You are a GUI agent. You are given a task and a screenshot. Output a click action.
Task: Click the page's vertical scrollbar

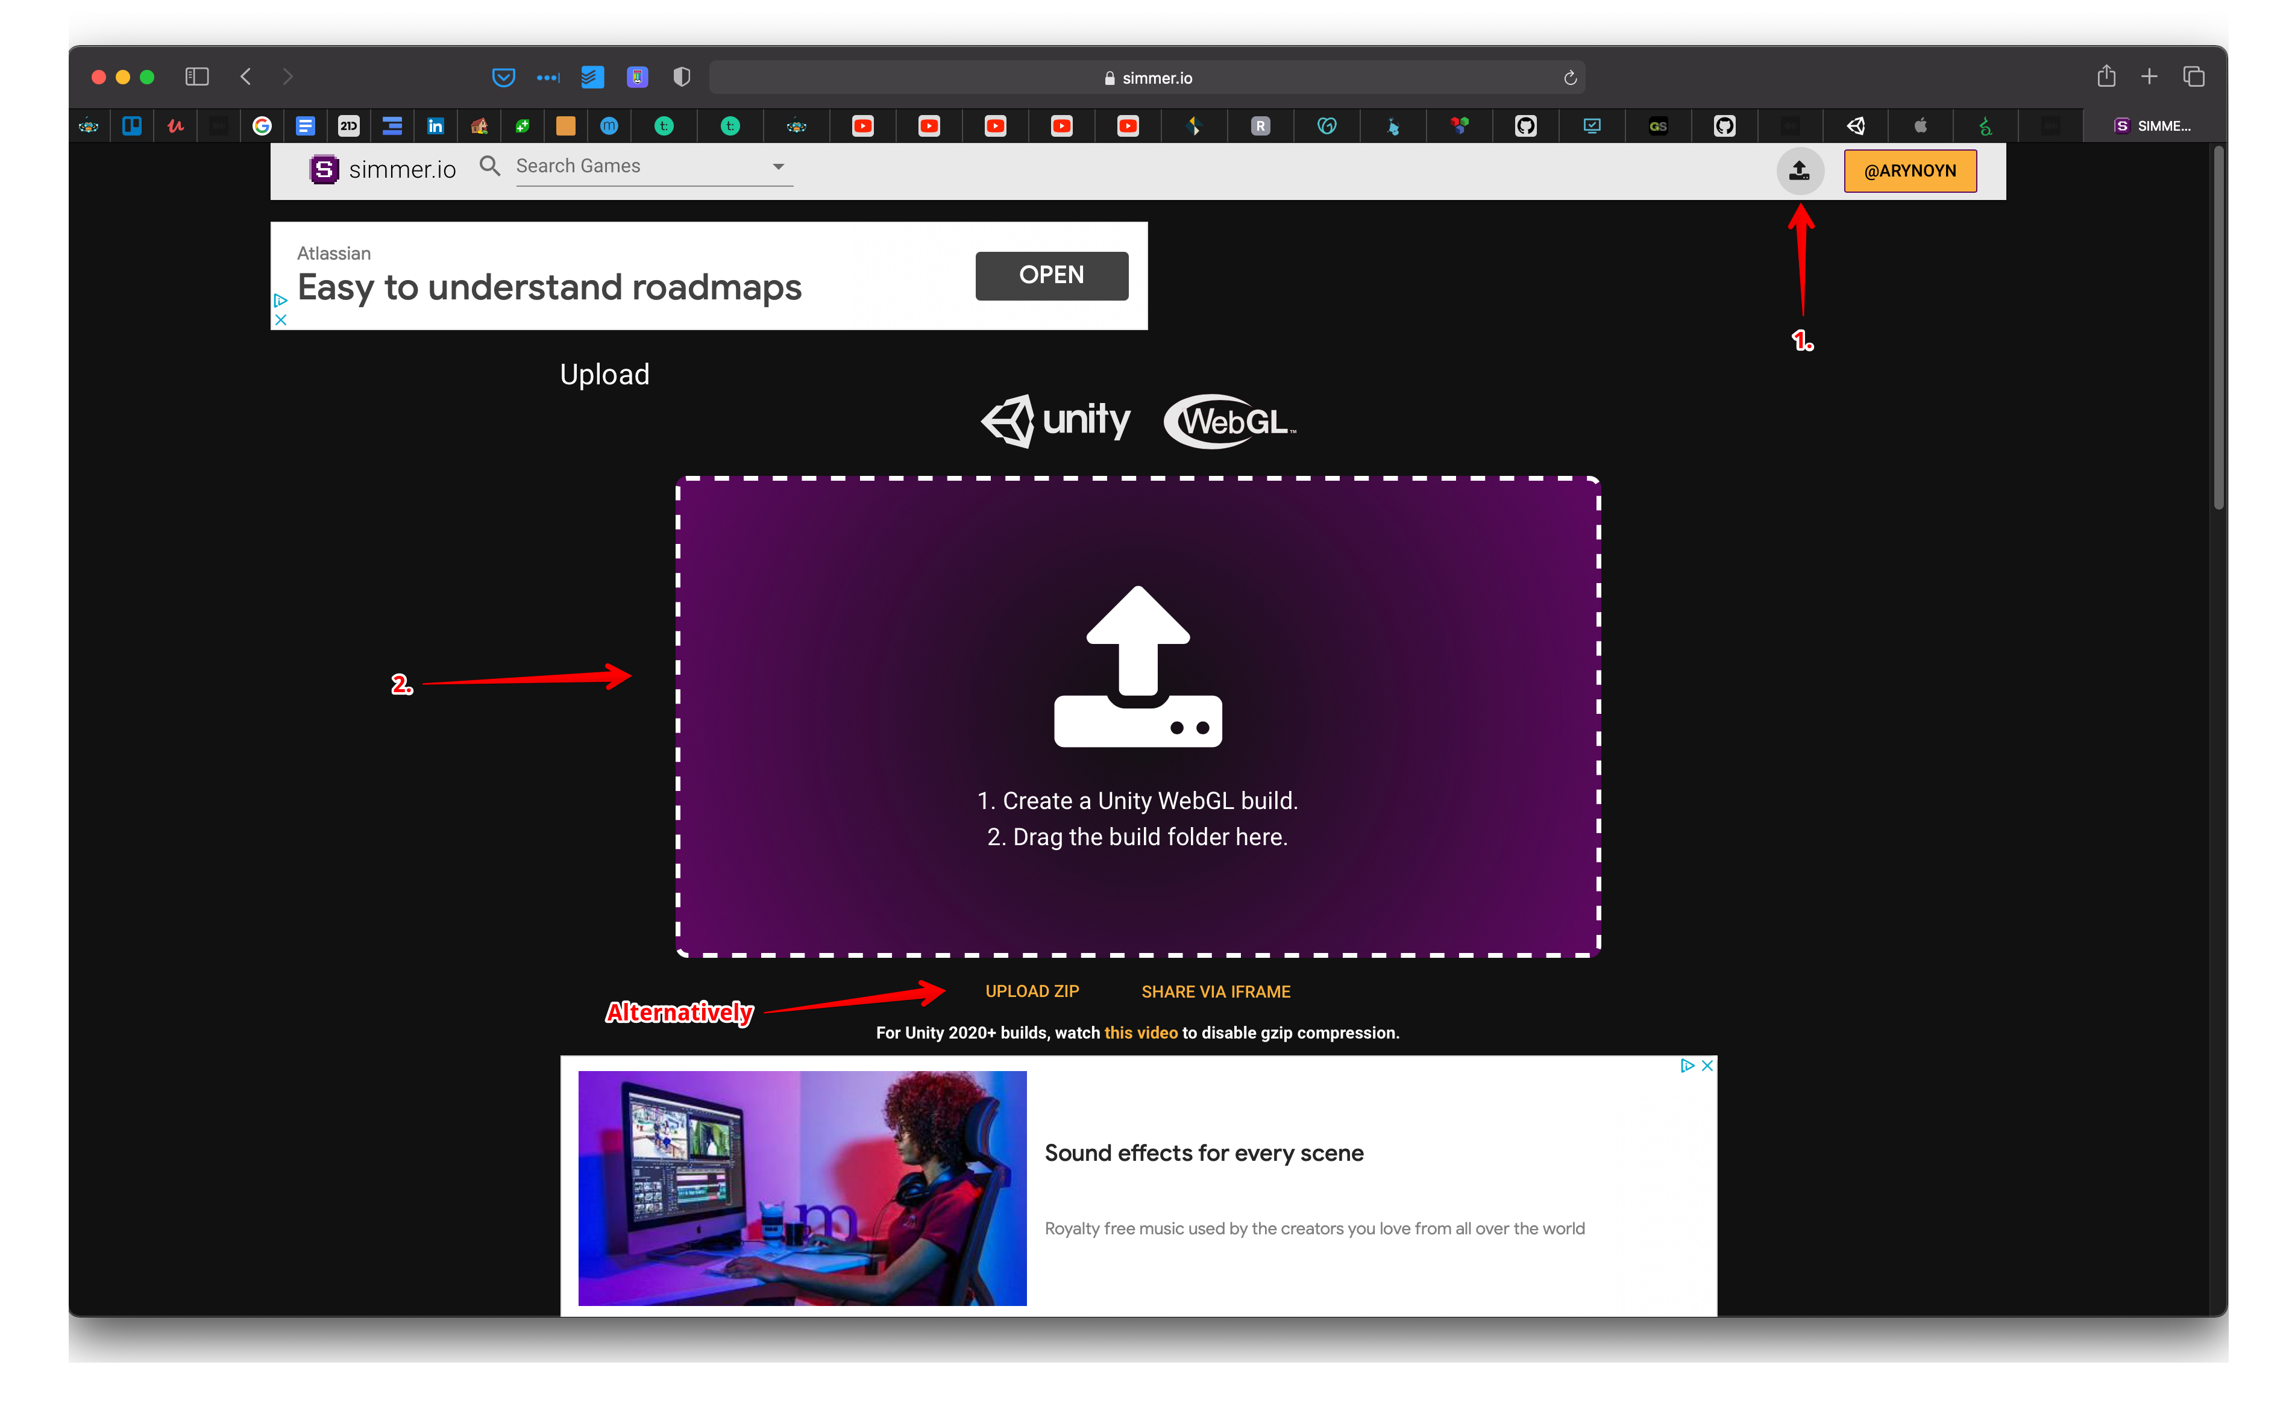pos(2218,326)
